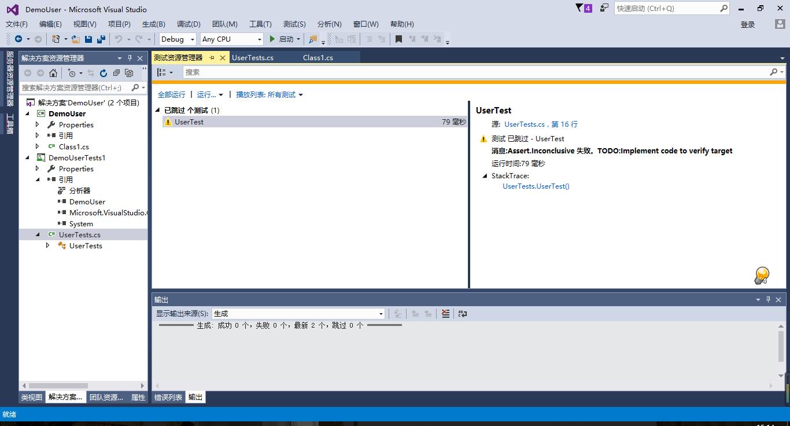Switch to the 团队资源 tab
The width and height of the screenshot is (790, 426).
(x=106, y=397)
